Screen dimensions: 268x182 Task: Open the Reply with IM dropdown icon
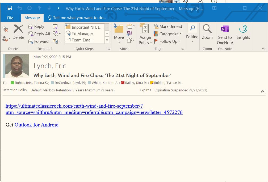point(57,34)
